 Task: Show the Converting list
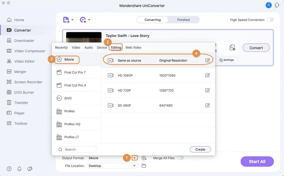coord(152,20)
